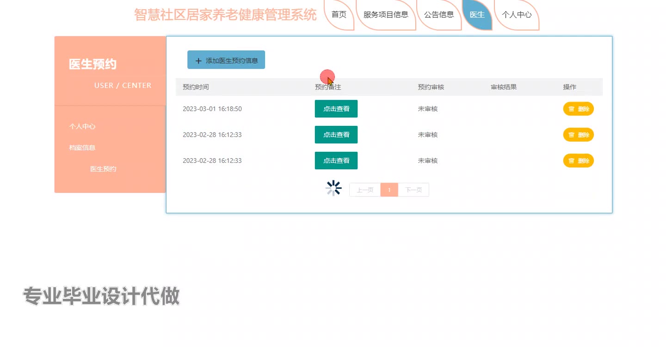
Task: Open 档案信息 in the left sidebar
Action: pos(82,148)
